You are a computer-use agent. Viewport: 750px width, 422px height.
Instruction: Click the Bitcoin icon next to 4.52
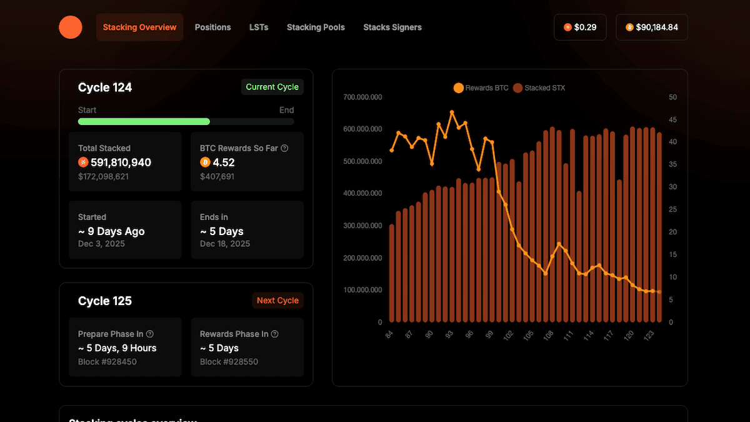[x=204, y=162]
